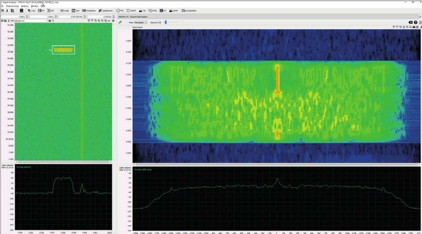This screenshot has height=234, width=422.
Task: Select the Periodicities analysis tool
Action: 90,10
